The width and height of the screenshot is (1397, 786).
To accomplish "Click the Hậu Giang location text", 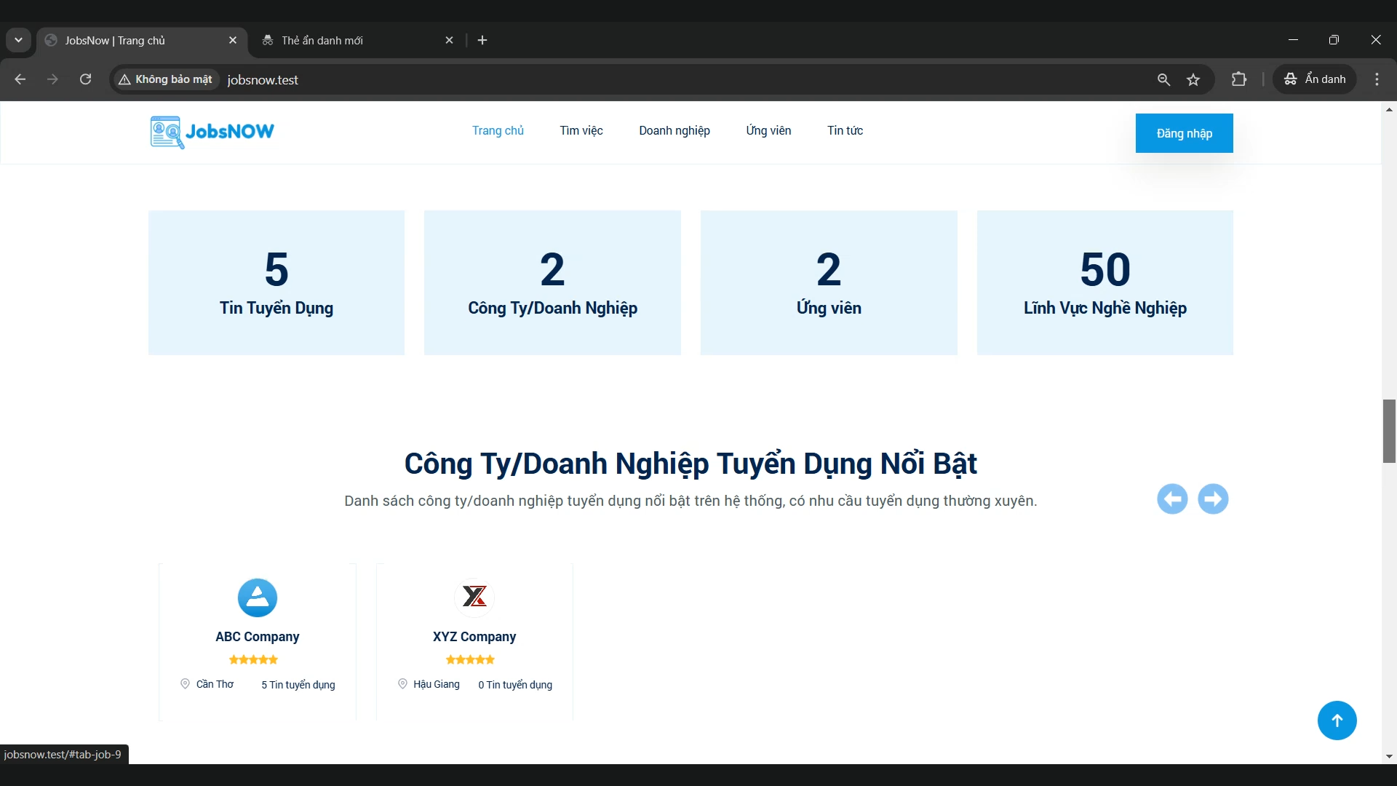I will [437, 684].
